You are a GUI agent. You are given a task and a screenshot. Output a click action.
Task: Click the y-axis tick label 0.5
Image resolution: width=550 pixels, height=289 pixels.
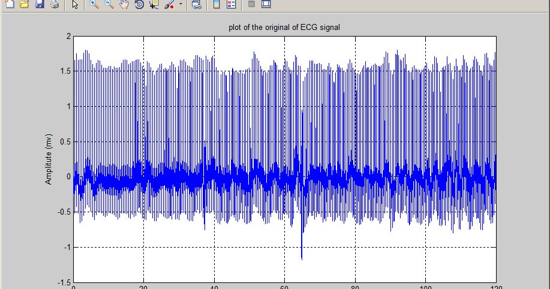pyautogui.click(x=65, y=142)
